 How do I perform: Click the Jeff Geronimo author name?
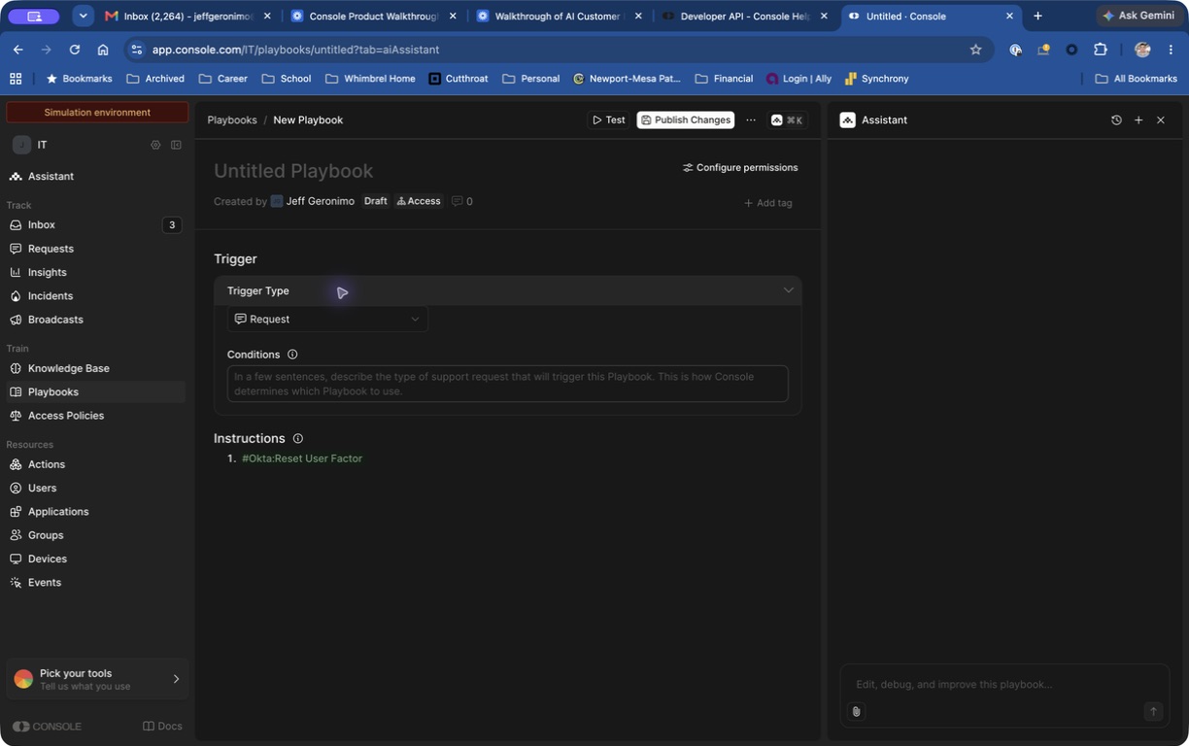(x=320, y=202)
